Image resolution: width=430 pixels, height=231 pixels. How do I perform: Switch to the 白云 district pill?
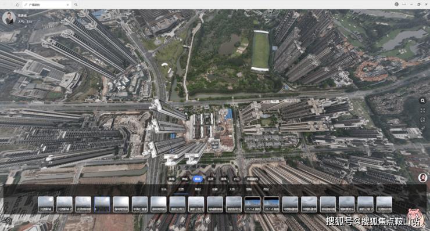(x=236, y=179)
